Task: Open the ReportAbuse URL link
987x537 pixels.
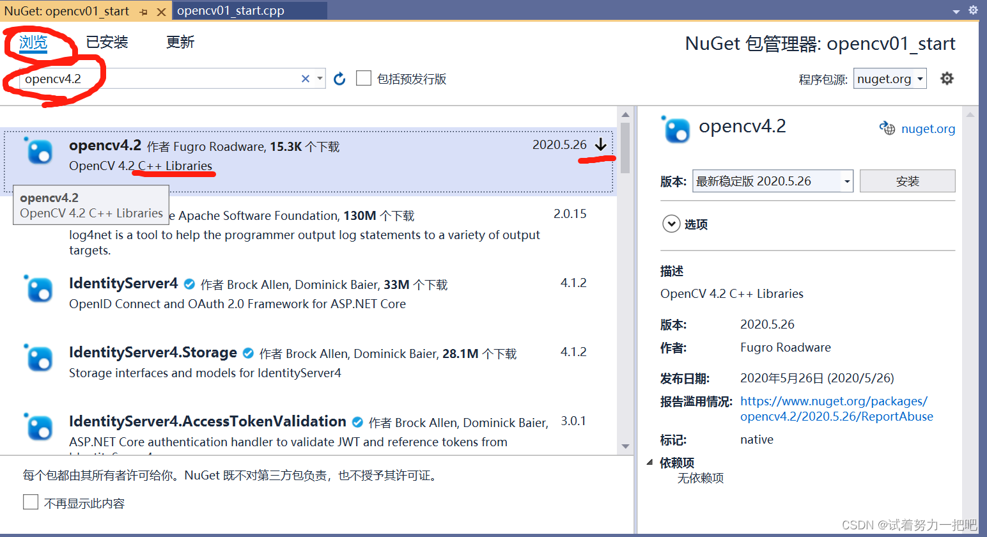Action: point(836,409)
